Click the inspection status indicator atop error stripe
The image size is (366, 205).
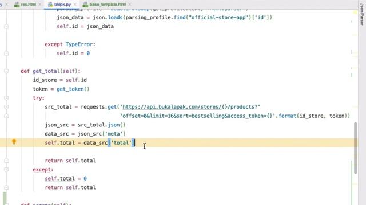355,13
